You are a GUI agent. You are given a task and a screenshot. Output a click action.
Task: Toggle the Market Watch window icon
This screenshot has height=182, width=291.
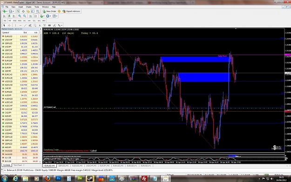pos(18,11)
